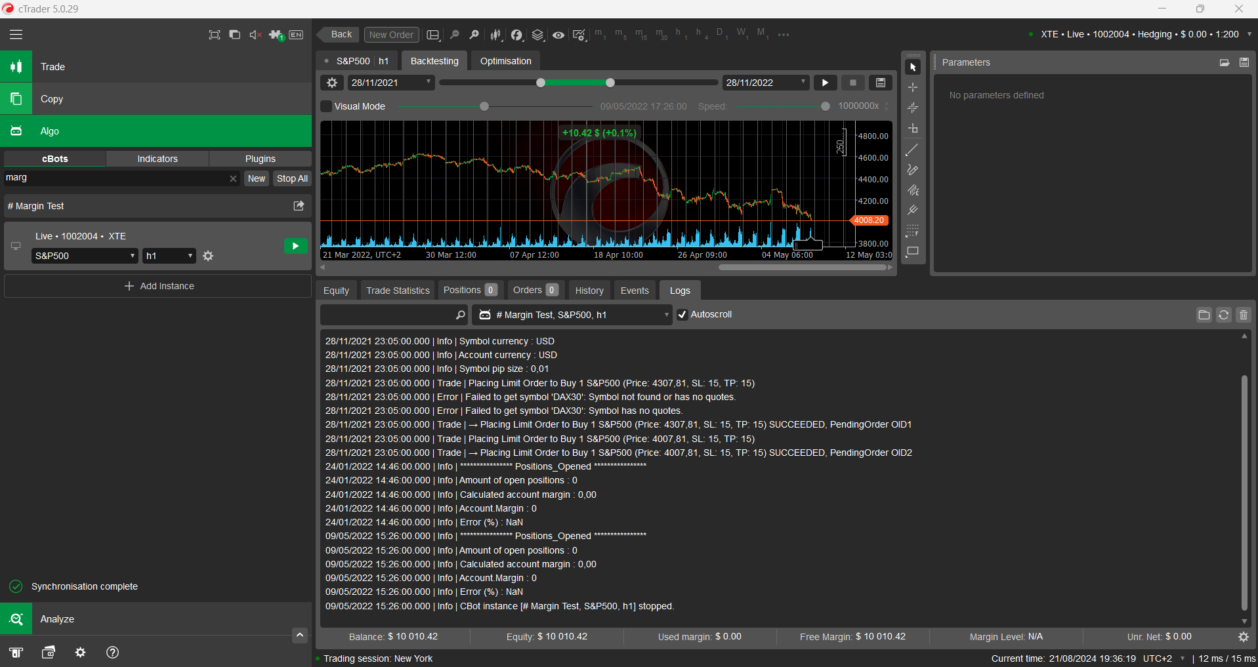
Task: Start the Margin Test instance with play
Action: pos(296,246)
